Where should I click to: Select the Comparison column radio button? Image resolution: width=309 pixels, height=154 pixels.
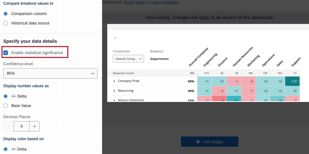click(5, 14)
